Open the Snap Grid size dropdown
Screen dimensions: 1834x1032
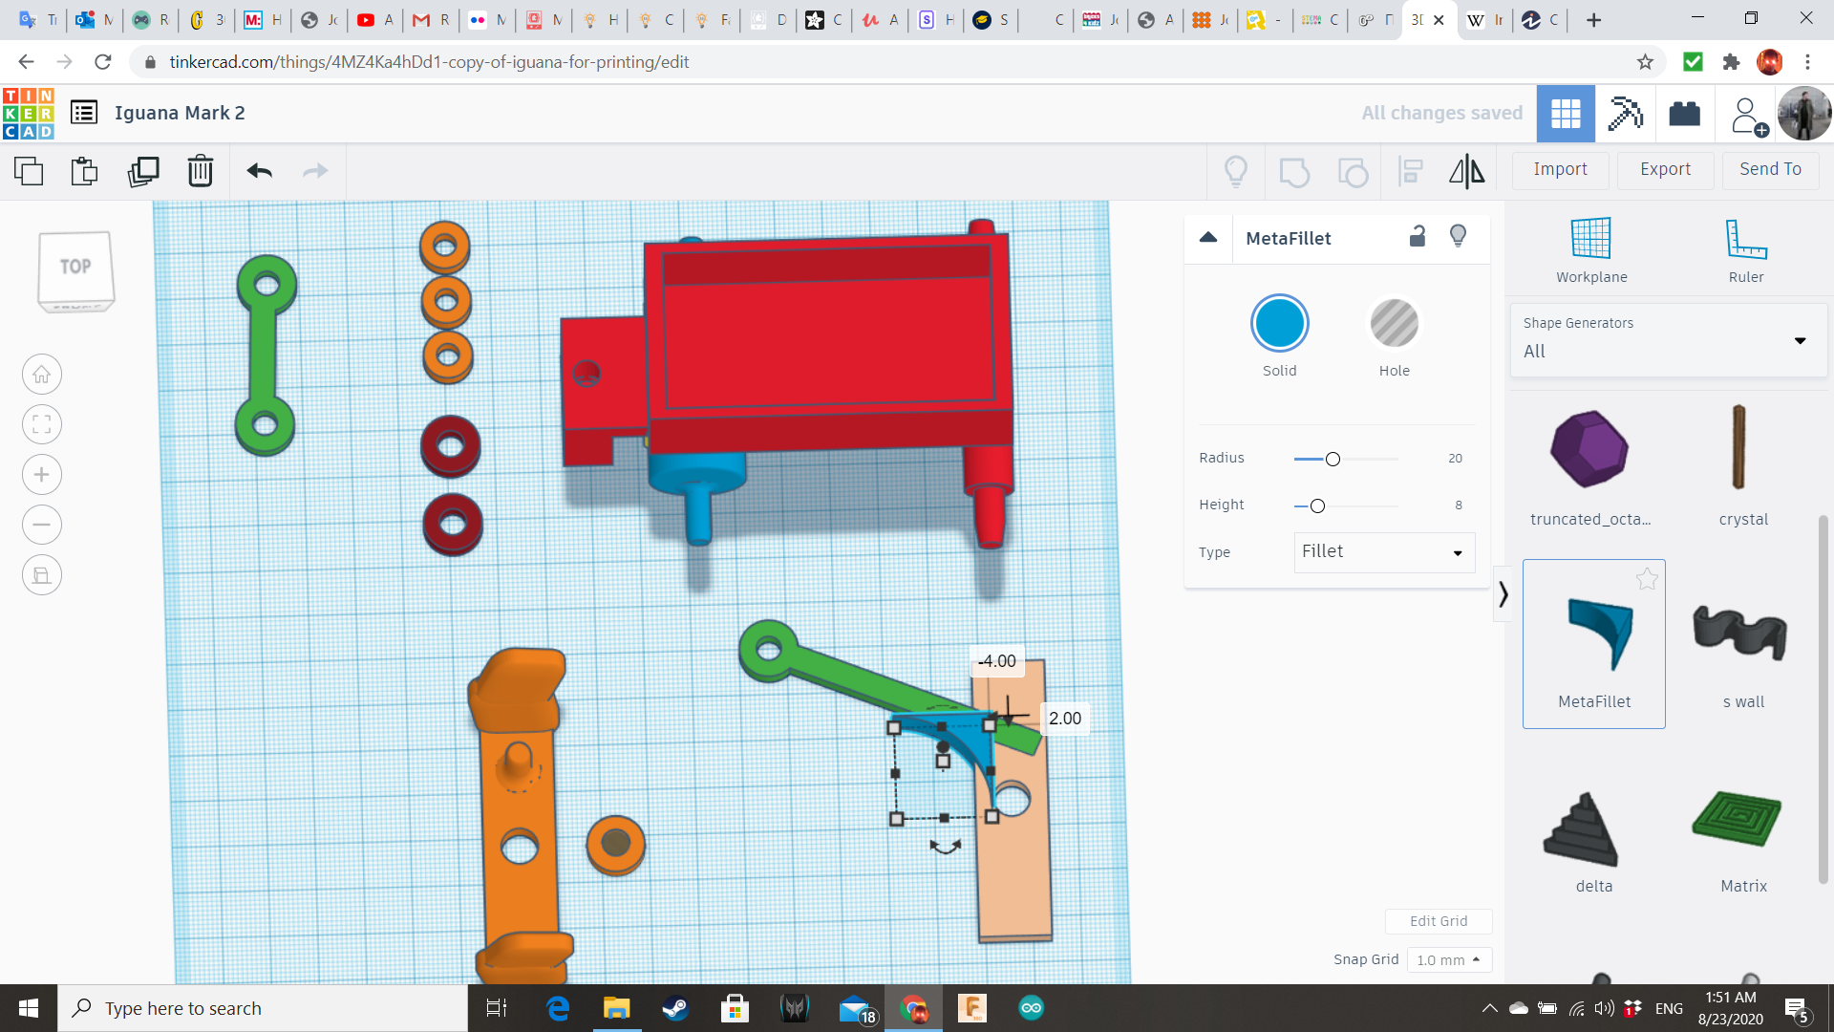coord(1448,959)
